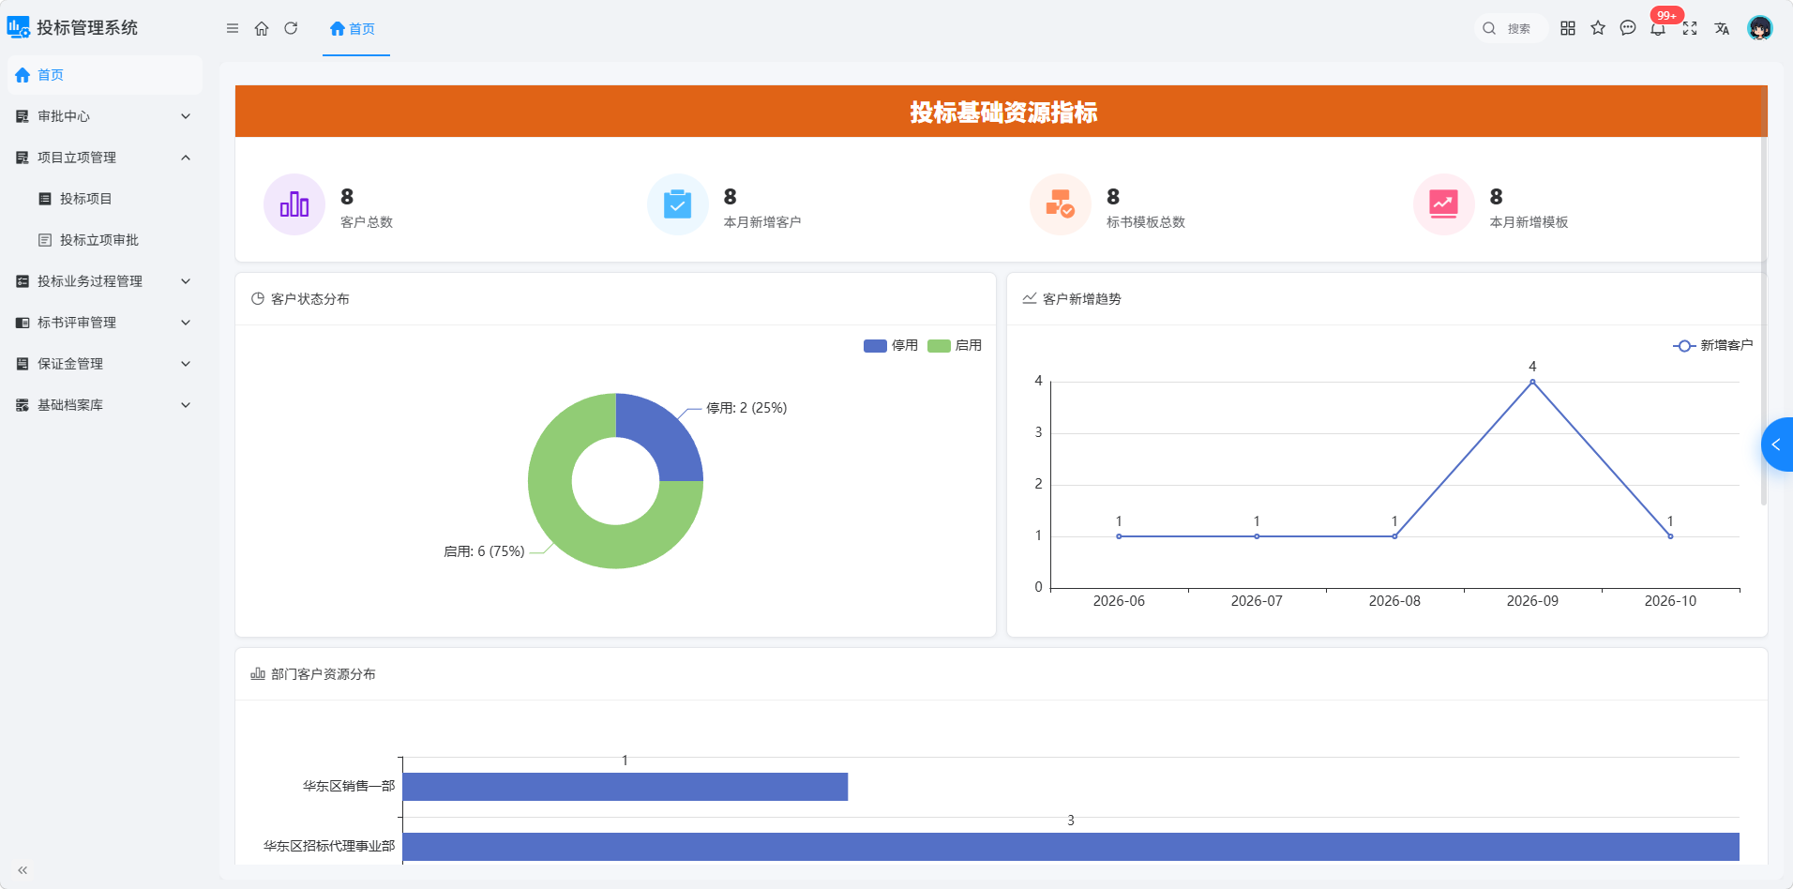The height and width of the screenshot is (889, 1793).
Task: Click the 2026-06 data point
Action: (x=1119, y=536)
